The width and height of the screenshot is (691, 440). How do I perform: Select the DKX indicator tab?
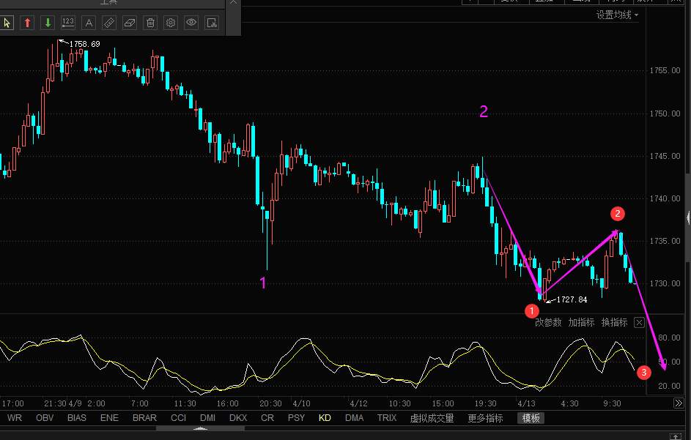pyautogui.click(x=238, y=418)
